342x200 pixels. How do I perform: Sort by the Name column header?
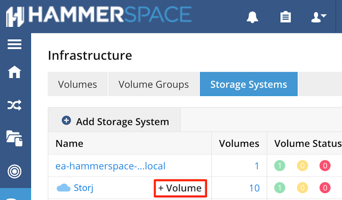tap(70, 143)
